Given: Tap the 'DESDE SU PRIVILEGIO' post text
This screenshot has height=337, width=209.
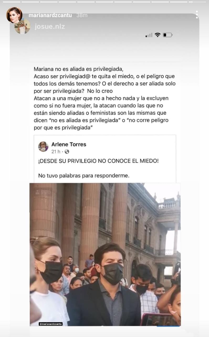Looking at the screenshot, I should (x=98, y=161).
